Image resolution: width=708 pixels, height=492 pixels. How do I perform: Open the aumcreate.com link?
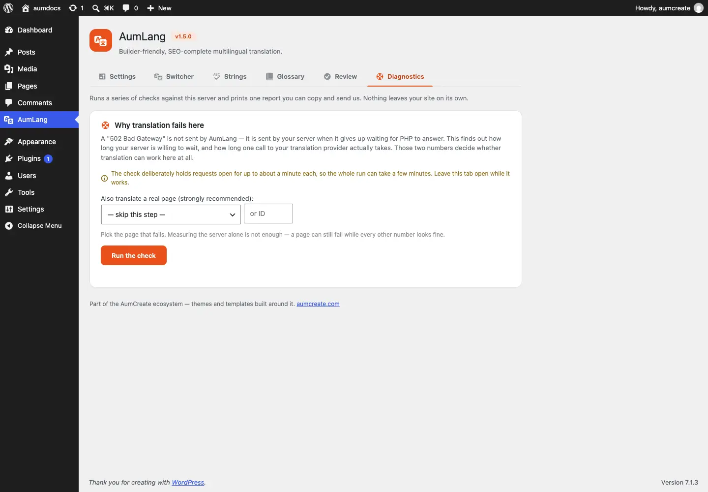pos(318,304)
